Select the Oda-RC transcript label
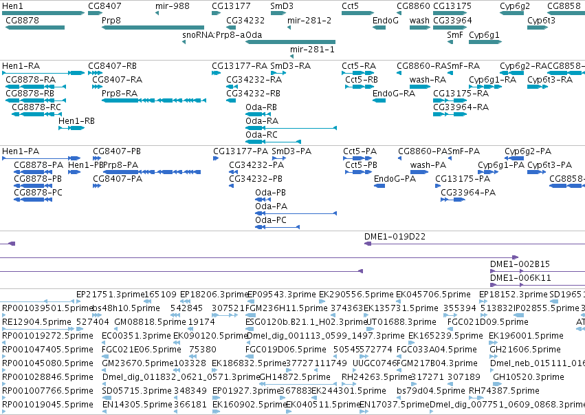The image size is (585, 415). tap(261, 135)
